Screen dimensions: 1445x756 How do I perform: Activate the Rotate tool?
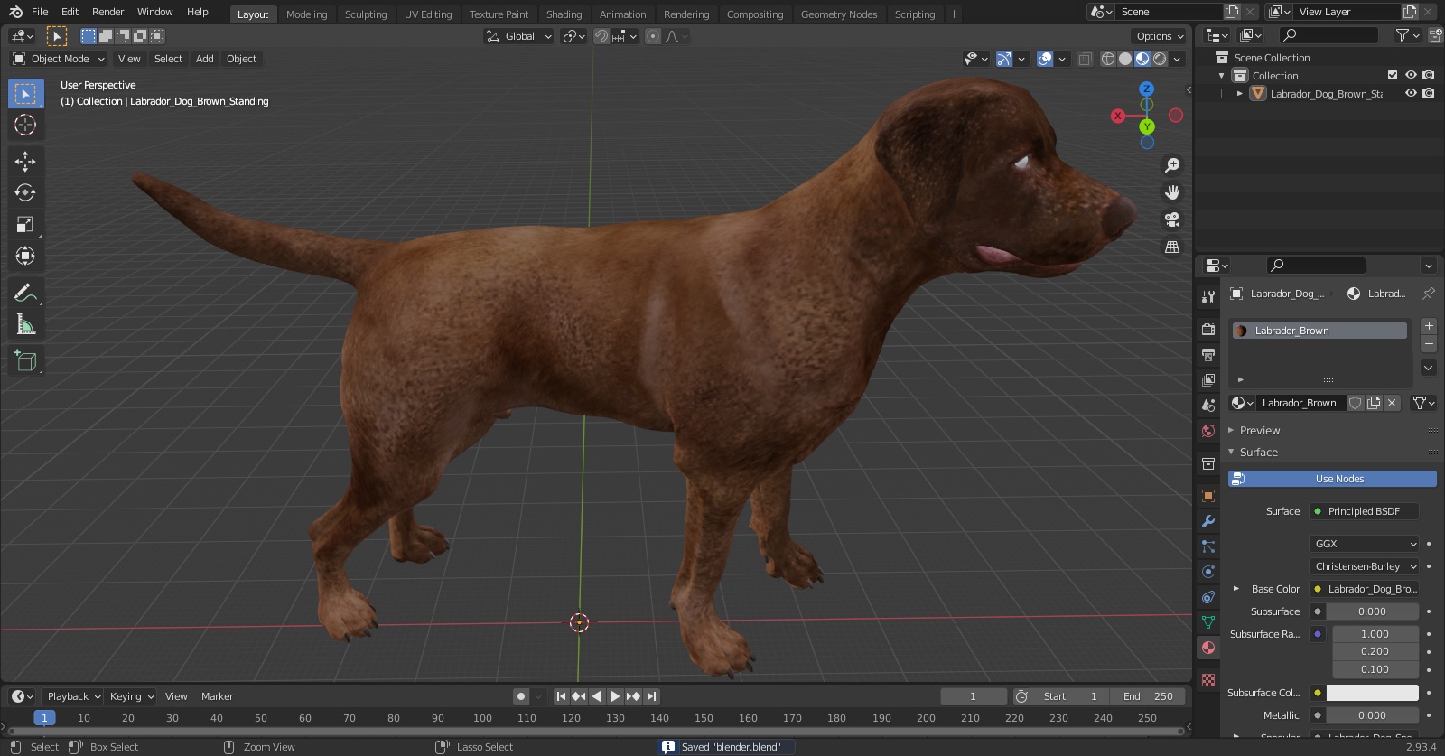(25, 192)
